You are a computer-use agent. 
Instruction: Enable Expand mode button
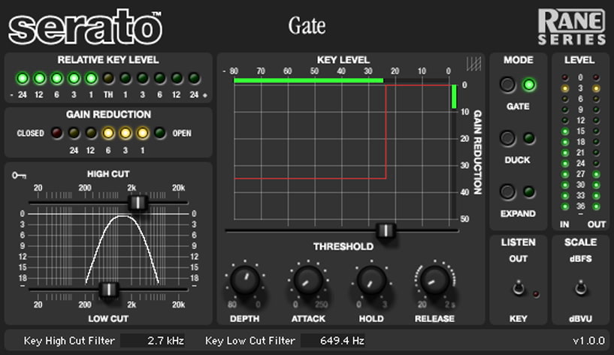tap(507, 191)
